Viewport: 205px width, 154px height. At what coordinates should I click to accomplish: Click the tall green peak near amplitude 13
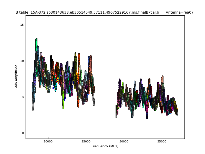coord(36,41)
